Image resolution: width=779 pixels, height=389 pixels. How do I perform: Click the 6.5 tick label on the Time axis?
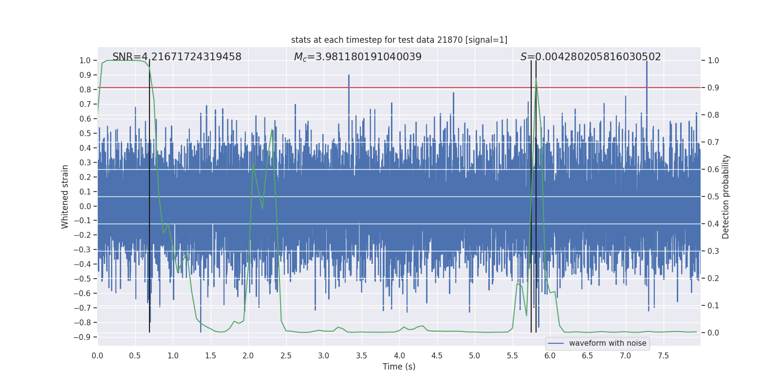click(x=588, y=355)
